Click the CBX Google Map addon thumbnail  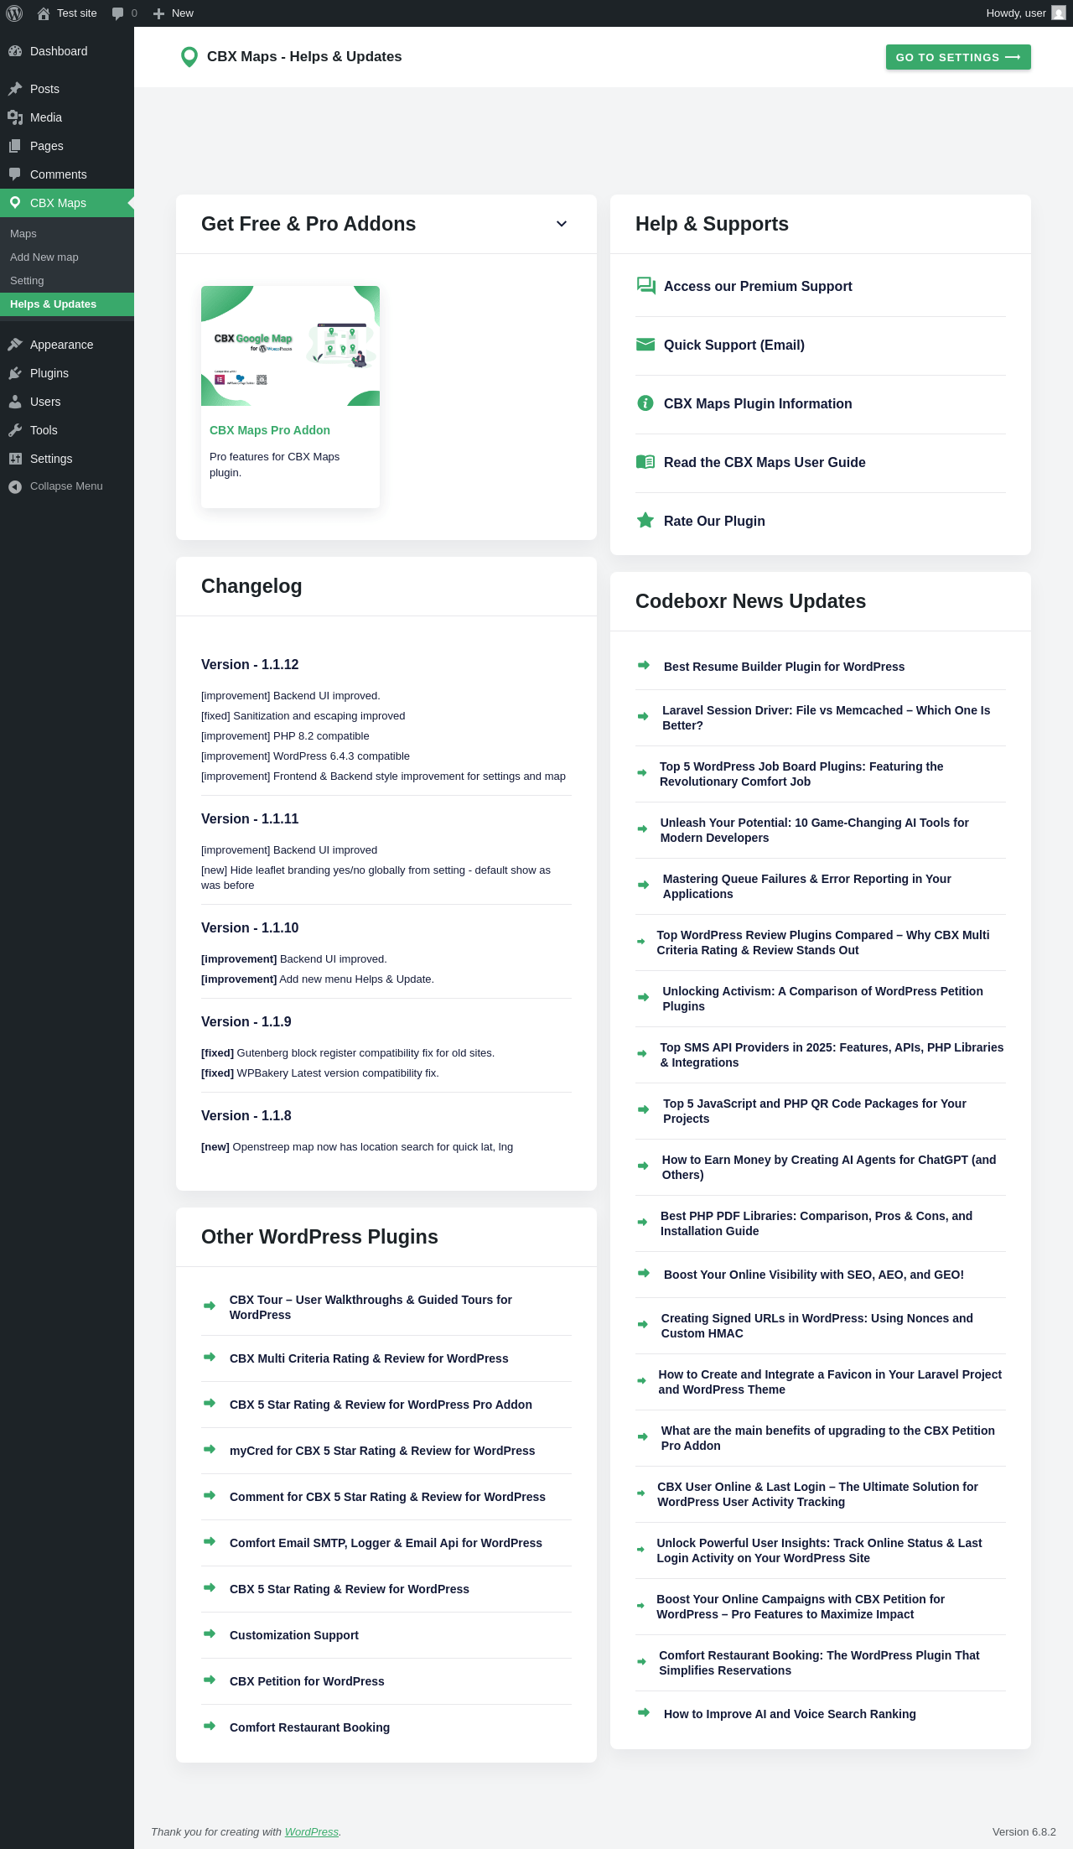tap(290, 345)
